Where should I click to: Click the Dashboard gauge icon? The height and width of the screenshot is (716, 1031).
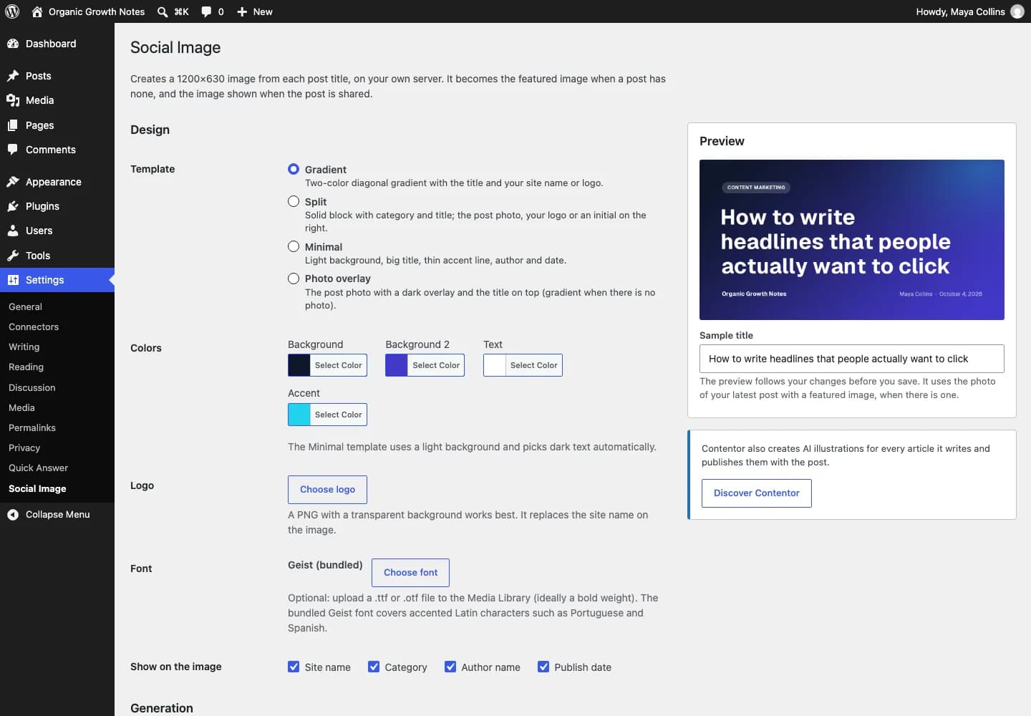[x=13, y=44]
